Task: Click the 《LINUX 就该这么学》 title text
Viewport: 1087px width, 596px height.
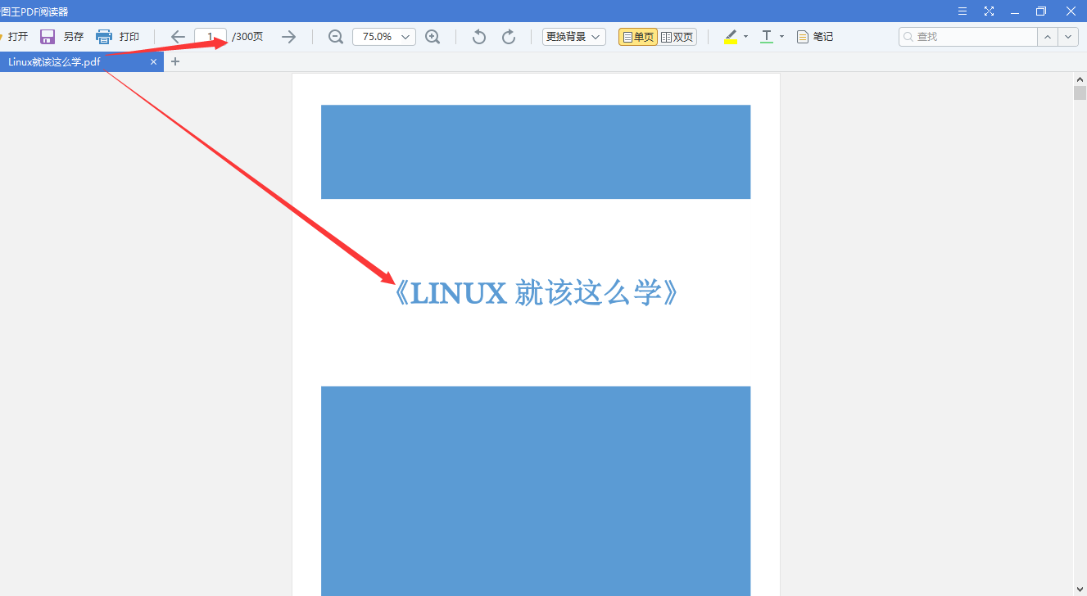Action: pyautogui.click(x=536, y=293)
